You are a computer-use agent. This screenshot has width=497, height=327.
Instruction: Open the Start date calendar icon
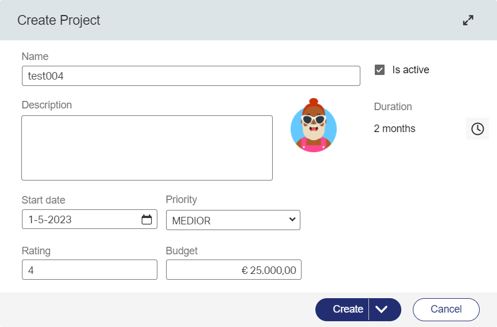(146, 220)
